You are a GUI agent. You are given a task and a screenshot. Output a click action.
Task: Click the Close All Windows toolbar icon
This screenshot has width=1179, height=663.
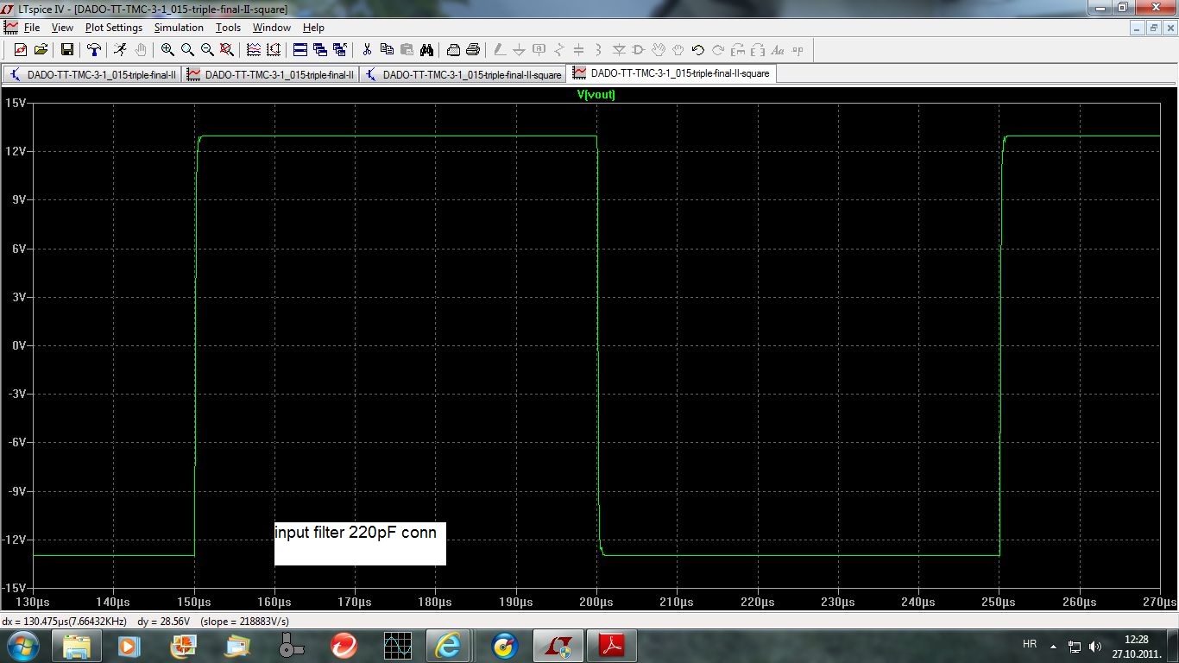click(x=339, y=50)
